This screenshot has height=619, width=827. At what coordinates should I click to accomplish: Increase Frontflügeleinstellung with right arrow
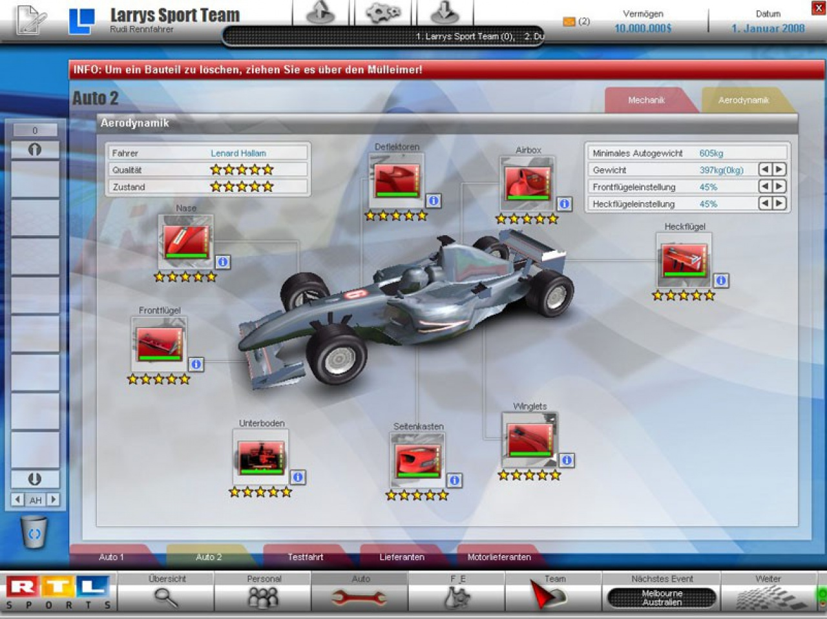pos(779,186)
